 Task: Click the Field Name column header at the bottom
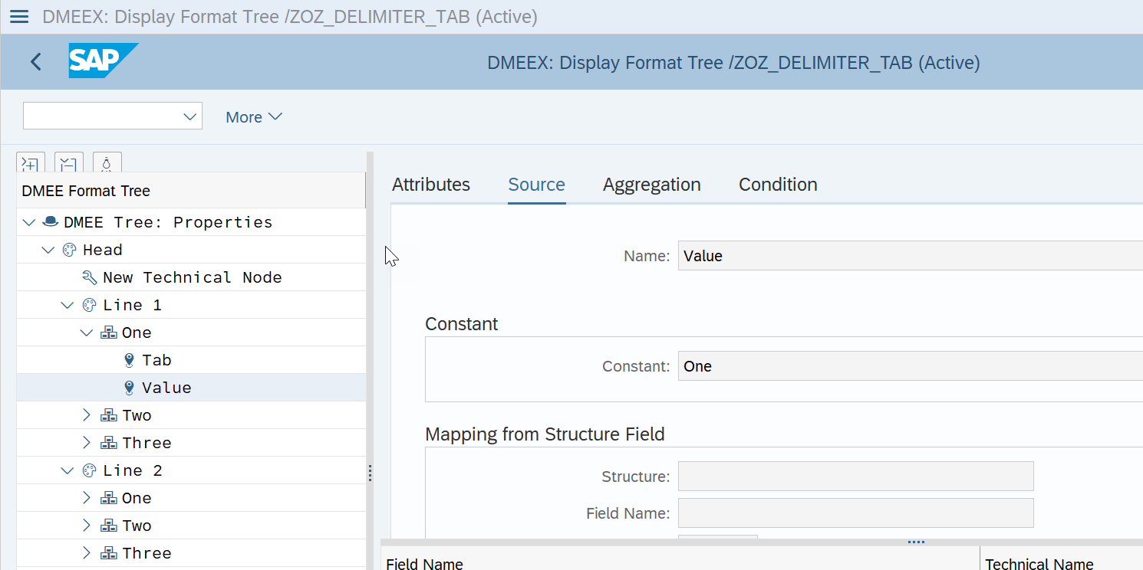(x=680, y=559)
